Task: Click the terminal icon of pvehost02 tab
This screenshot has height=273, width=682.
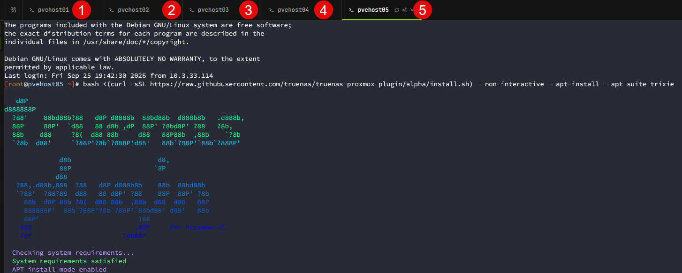Action: click(112, 10)
